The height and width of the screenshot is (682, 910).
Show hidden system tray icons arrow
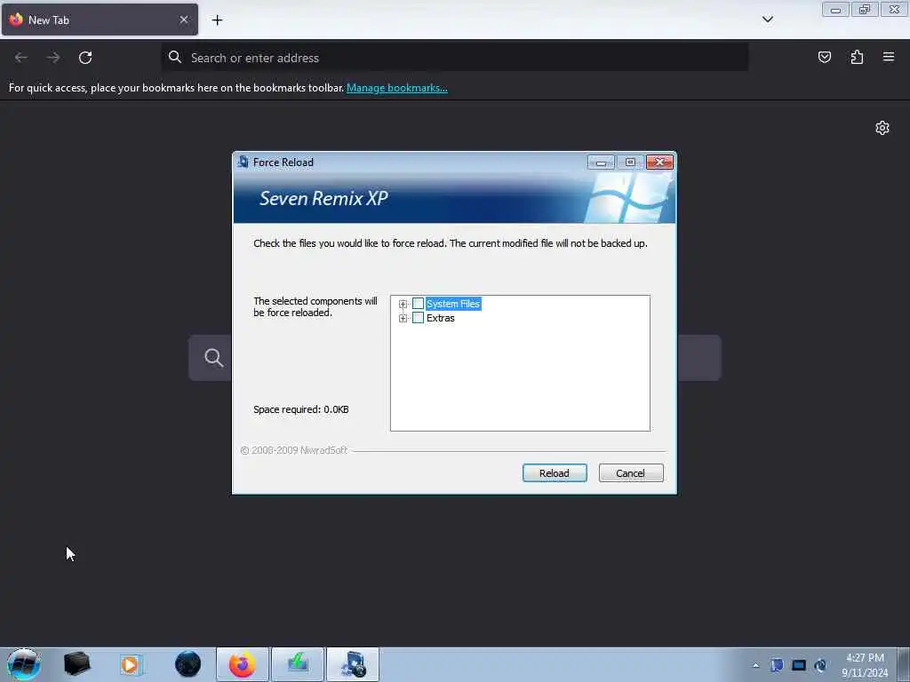(755, 666)
